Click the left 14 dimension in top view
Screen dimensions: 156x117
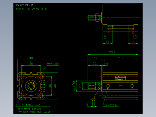(x=107, y=42)
